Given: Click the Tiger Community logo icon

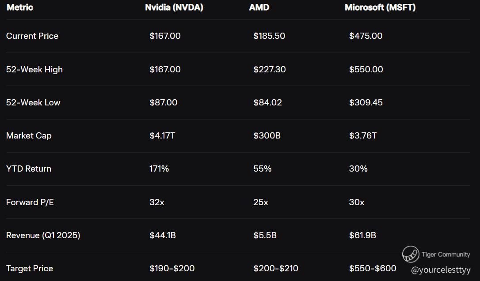Looking at the screenshot, I should 411,255.
